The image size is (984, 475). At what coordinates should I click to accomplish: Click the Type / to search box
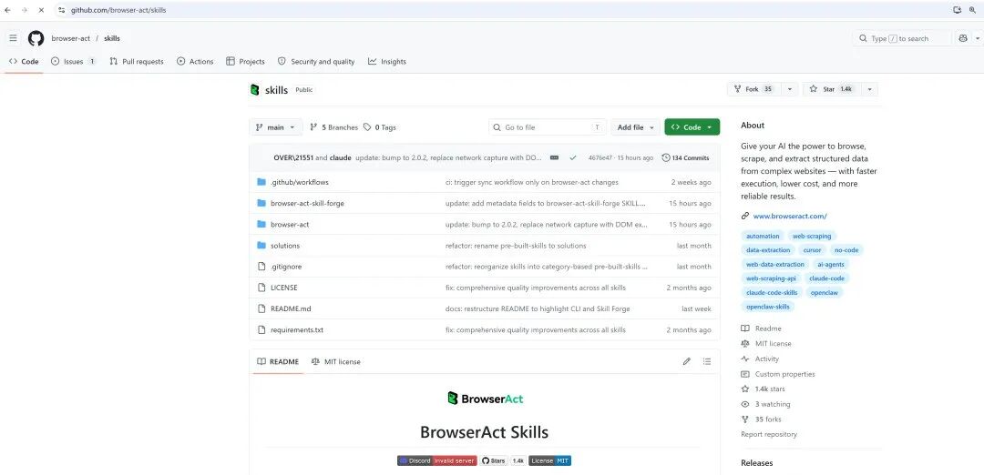(902, 38)
